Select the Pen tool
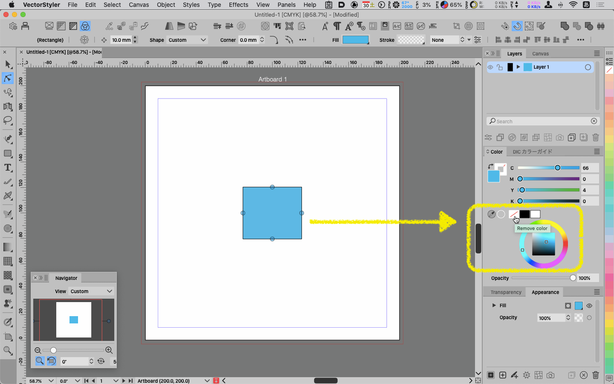This screenshot has width=614, height=384. coord(8,139)
